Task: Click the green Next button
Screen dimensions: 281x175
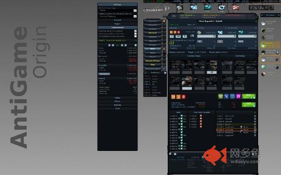Action: (x=249, y=96)
